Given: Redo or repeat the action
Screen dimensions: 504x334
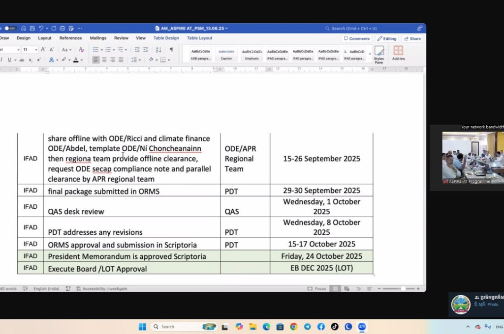Looking at the screenshot, I should click(x=54, y=28).
